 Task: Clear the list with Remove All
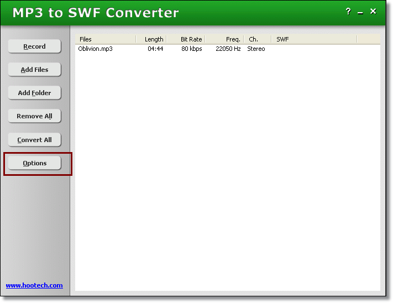(34, 116)
